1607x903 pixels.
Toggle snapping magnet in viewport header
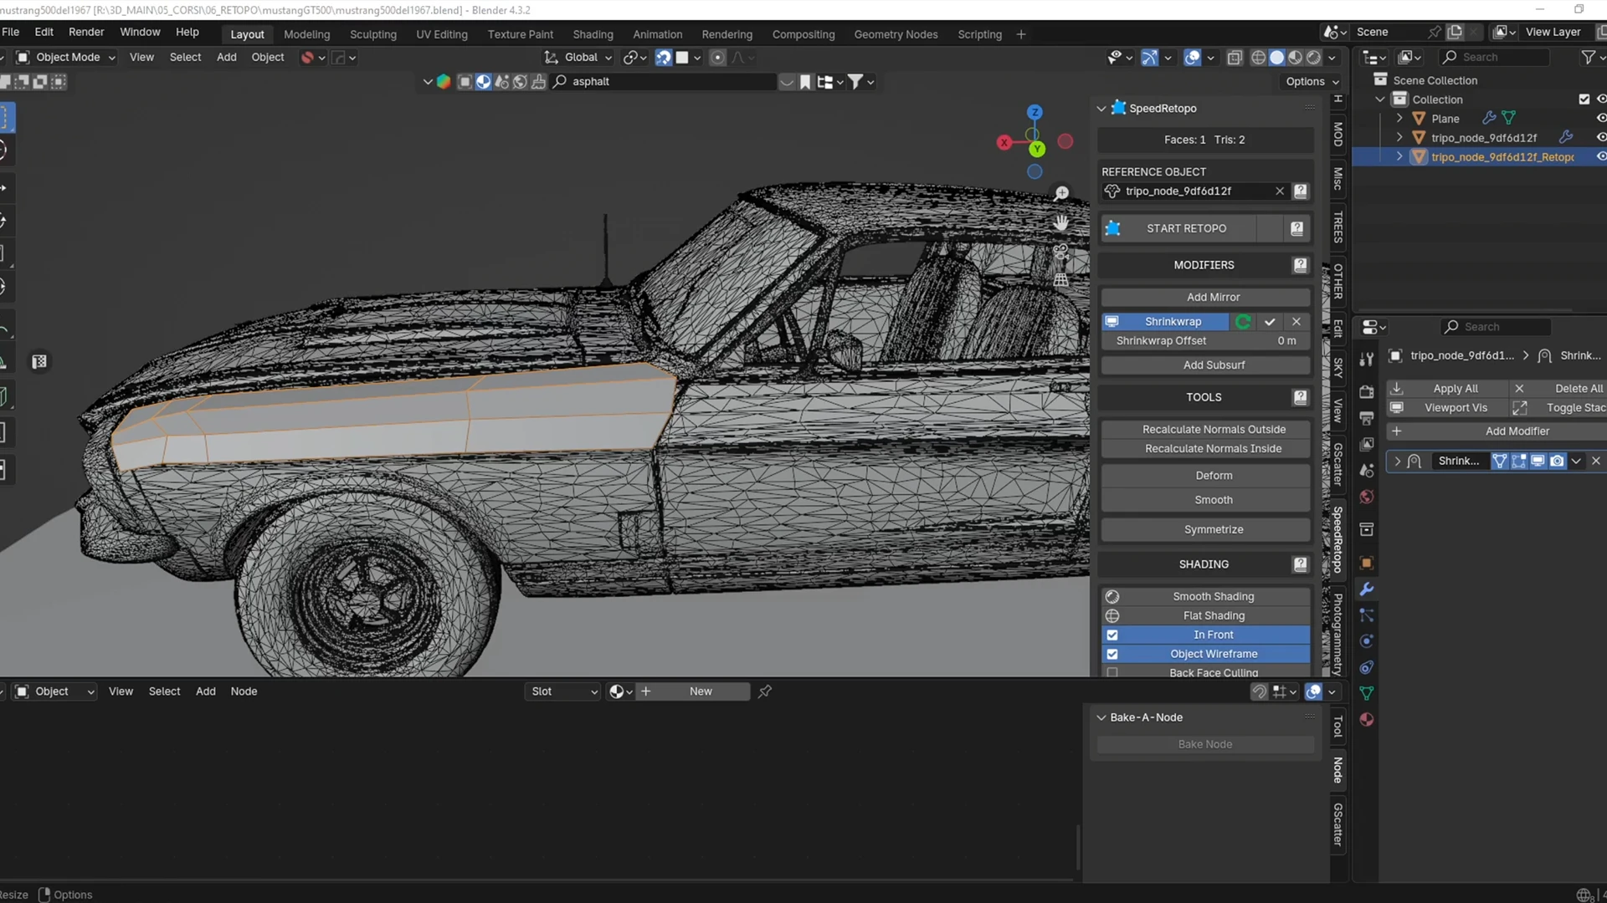tap(663, 58)
